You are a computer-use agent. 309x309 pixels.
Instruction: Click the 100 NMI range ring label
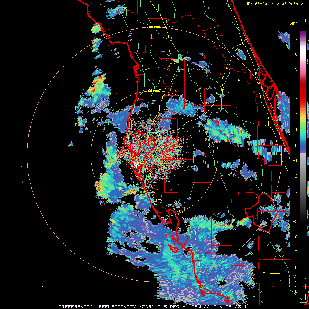(x=154, y=27)
